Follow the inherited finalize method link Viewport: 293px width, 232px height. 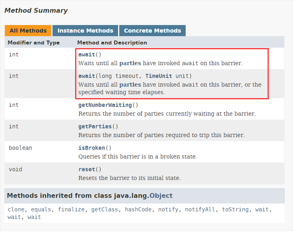coord(70,209)
